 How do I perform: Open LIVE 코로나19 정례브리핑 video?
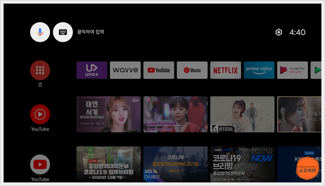(109, 165)
